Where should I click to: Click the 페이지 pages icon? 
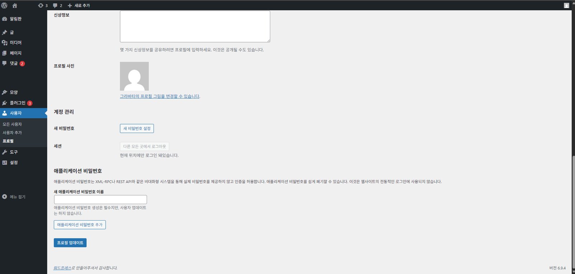pyautogui.click(x=5, y=53)
